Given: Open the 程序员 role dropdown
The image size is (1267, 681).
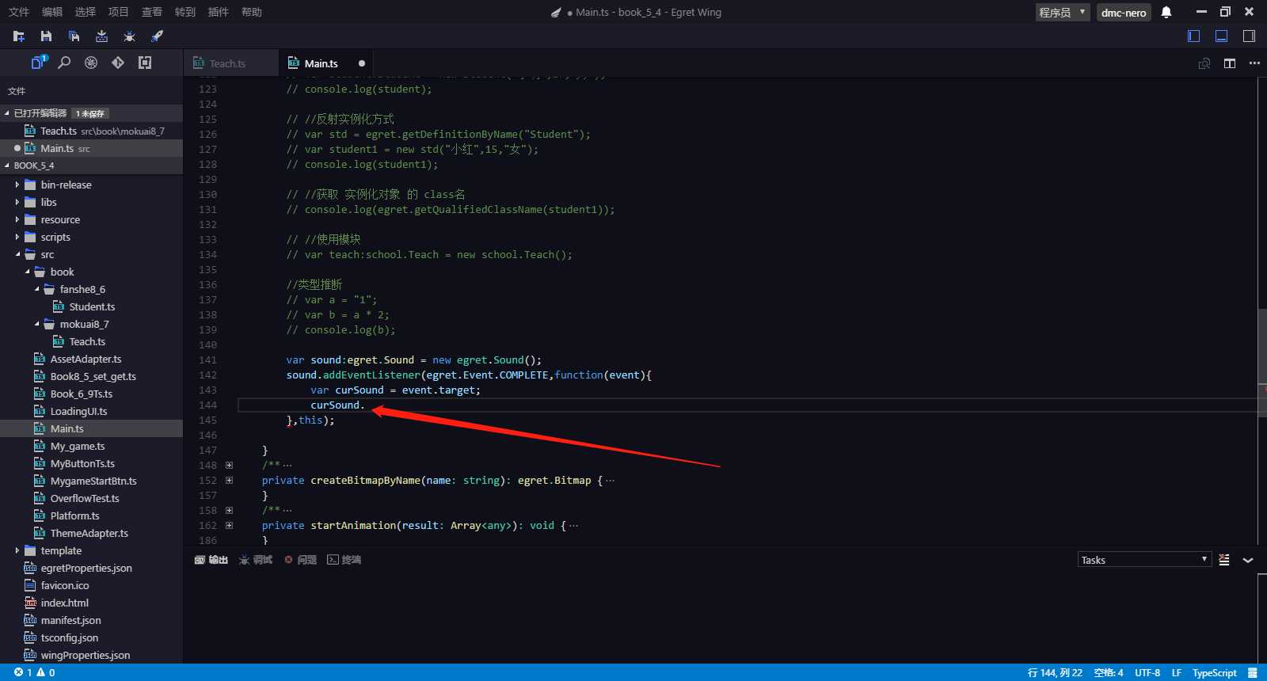Looking at the screenshot, I should pos(1063,12).
